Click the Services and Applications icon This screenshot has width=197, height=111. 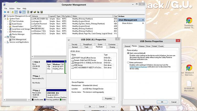[x=8, y=42]
